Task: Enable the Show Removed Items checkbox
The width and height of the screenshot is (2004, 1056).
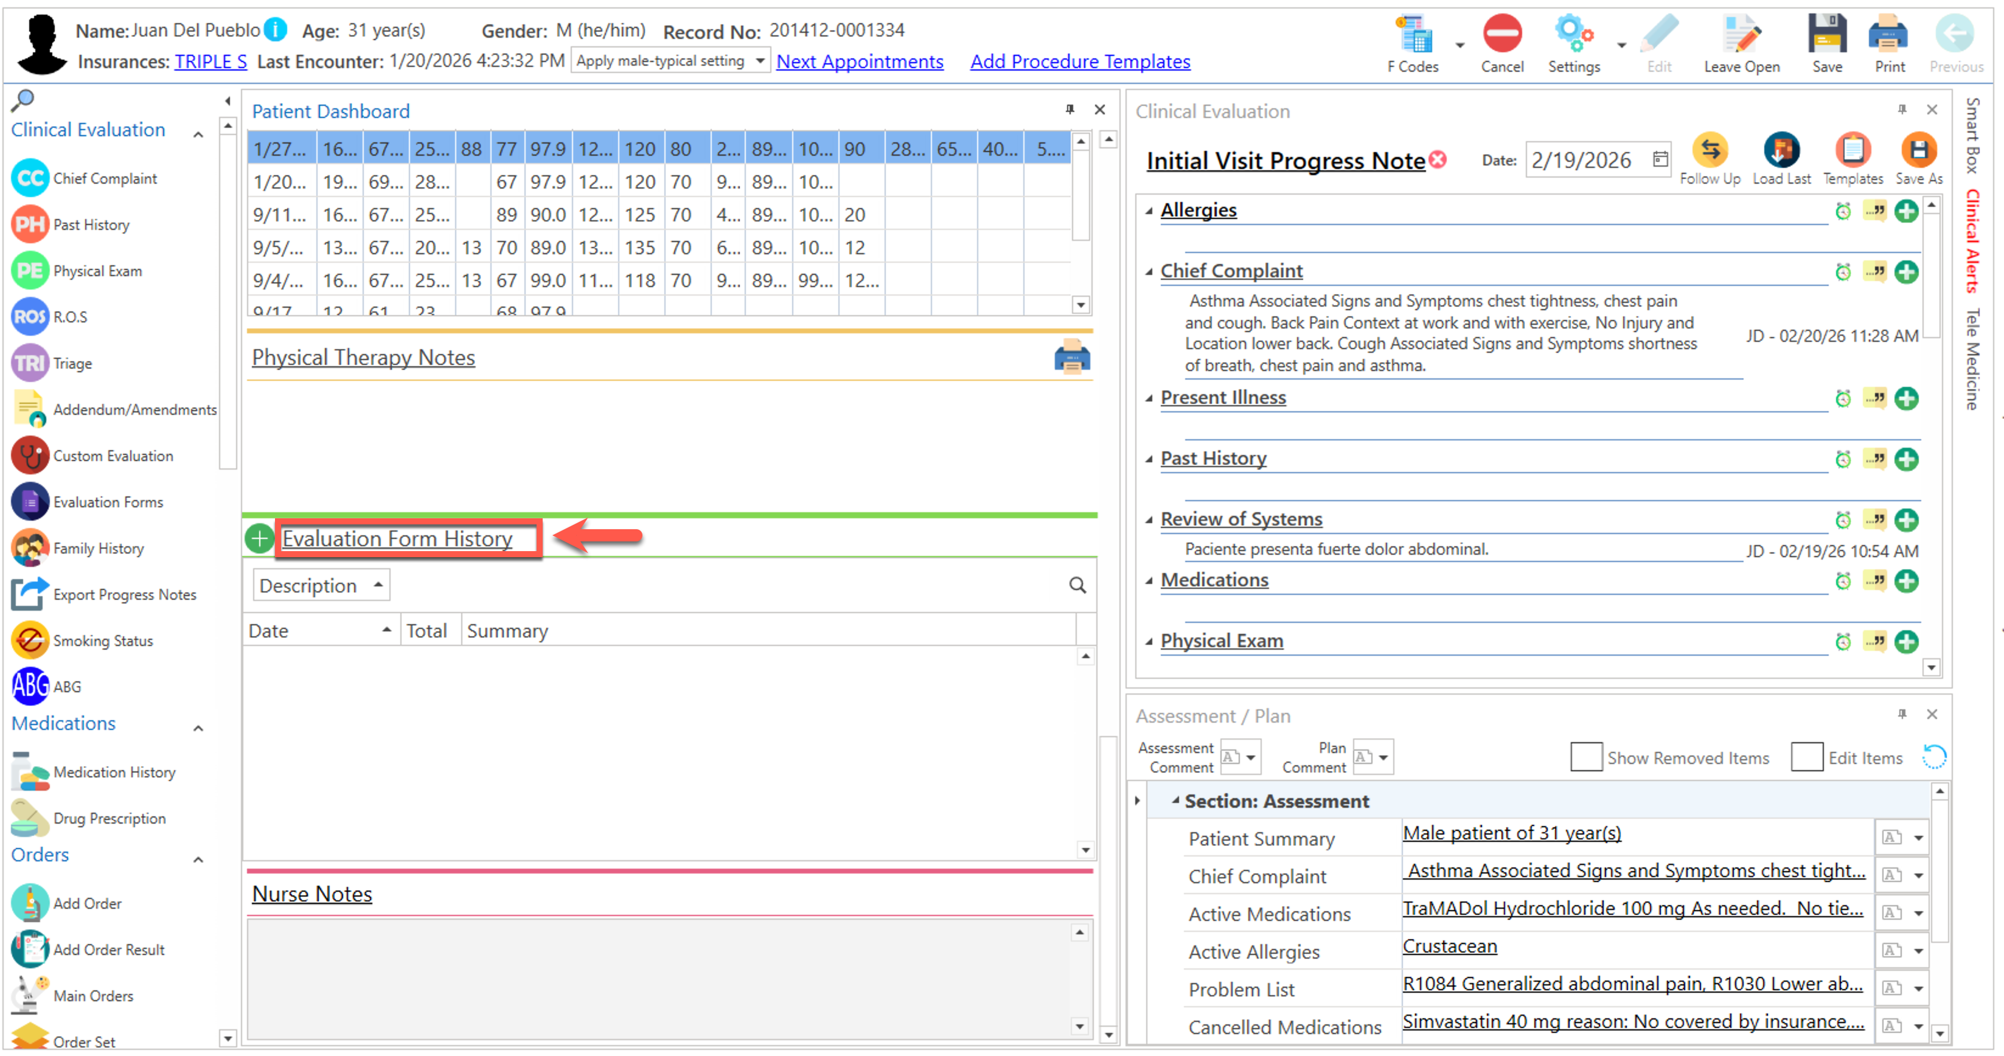Action: (1585, 757)
